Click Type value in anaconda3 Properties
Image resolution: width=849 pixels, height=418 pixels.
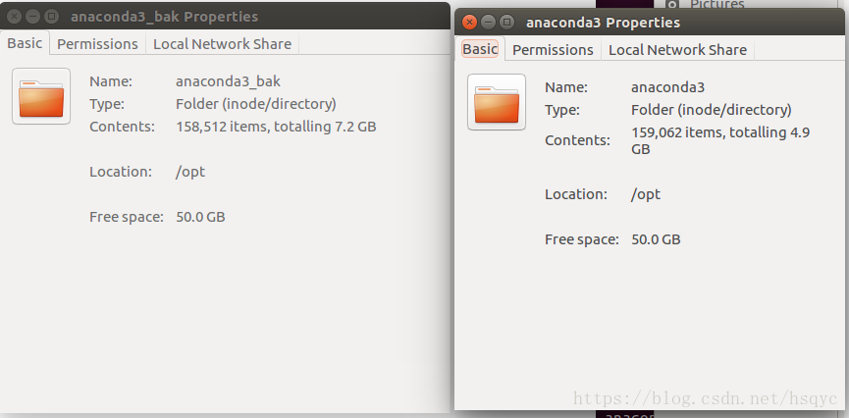point(711,110)
